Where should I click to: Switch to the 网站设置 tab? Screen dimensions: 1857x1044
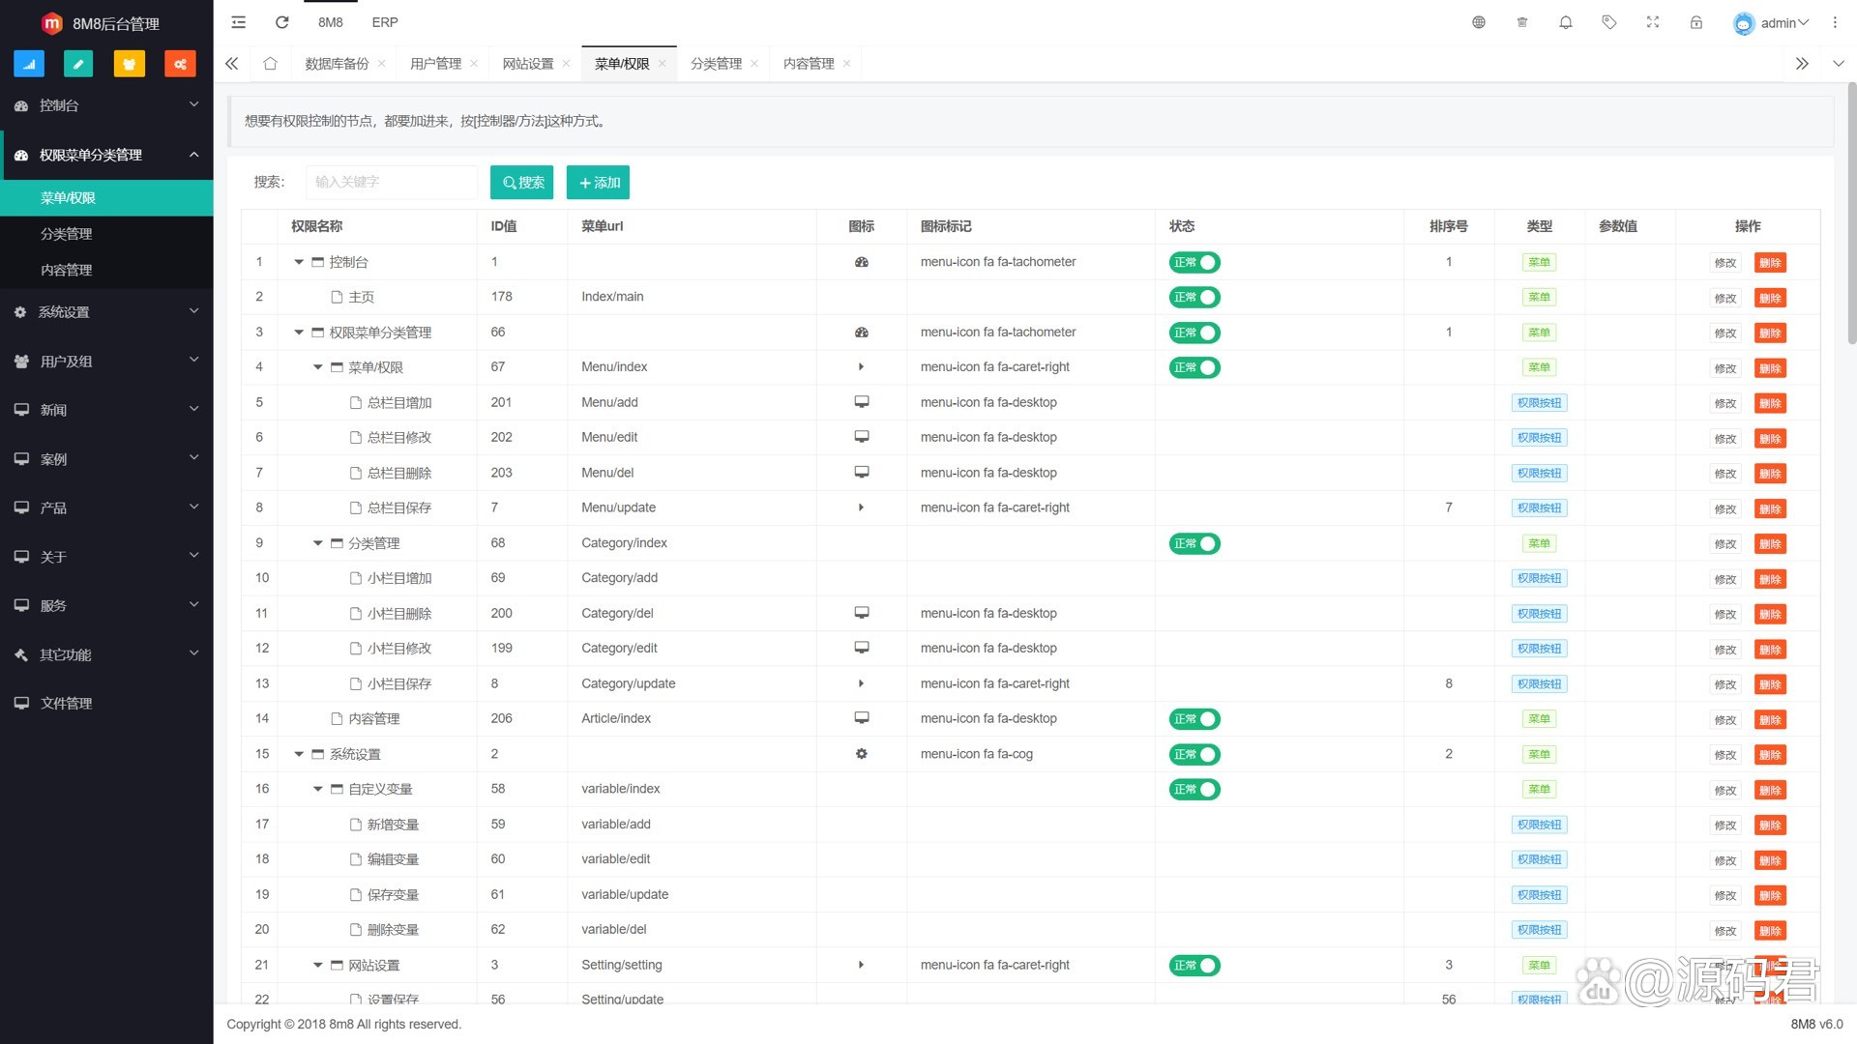click(x=528, y=64)
